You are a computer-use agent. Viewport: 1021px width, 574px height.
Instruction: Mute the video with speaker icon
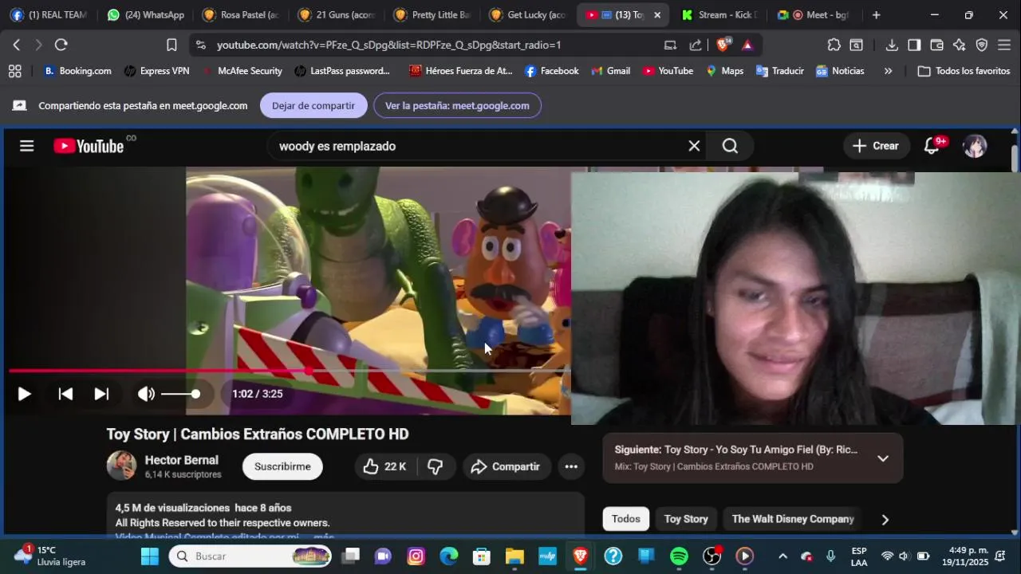[x=146, y=394]
